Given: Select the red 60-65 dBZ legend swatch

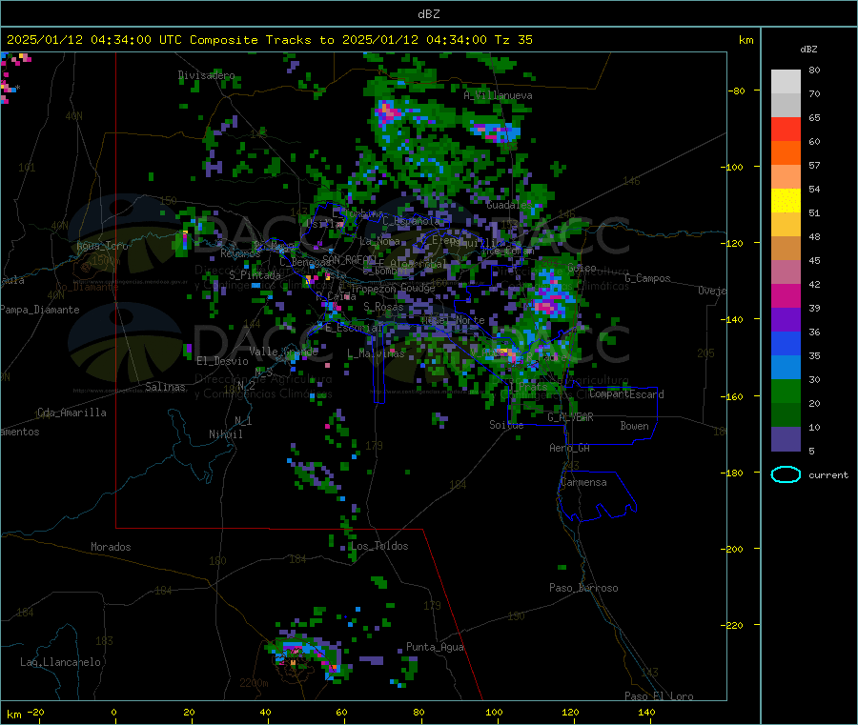Looking at the screenshot, I should [786, 129].
